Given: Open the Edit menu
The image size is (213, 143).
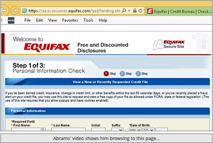Looking at the screenshot, I should 39,20.
